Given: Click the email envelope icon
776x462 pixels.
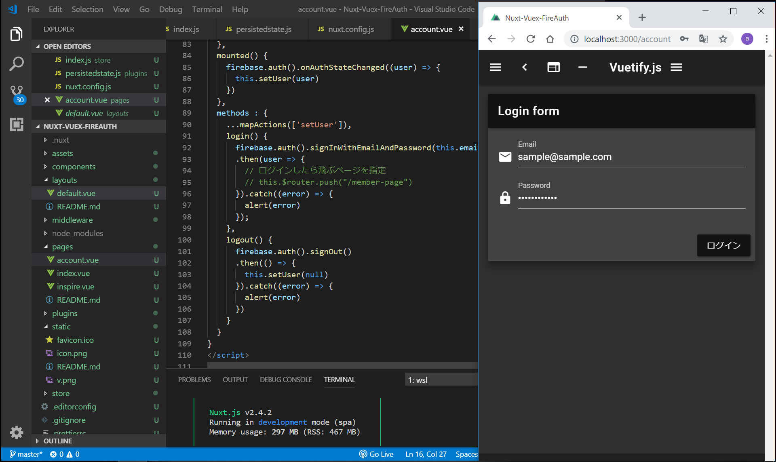Looking at the screenshot, I should 505,157.
